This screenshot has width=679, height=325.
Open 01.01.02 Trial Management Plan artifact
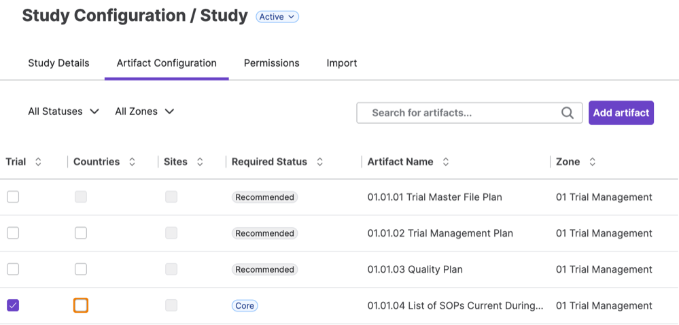(x=440, y=233)
